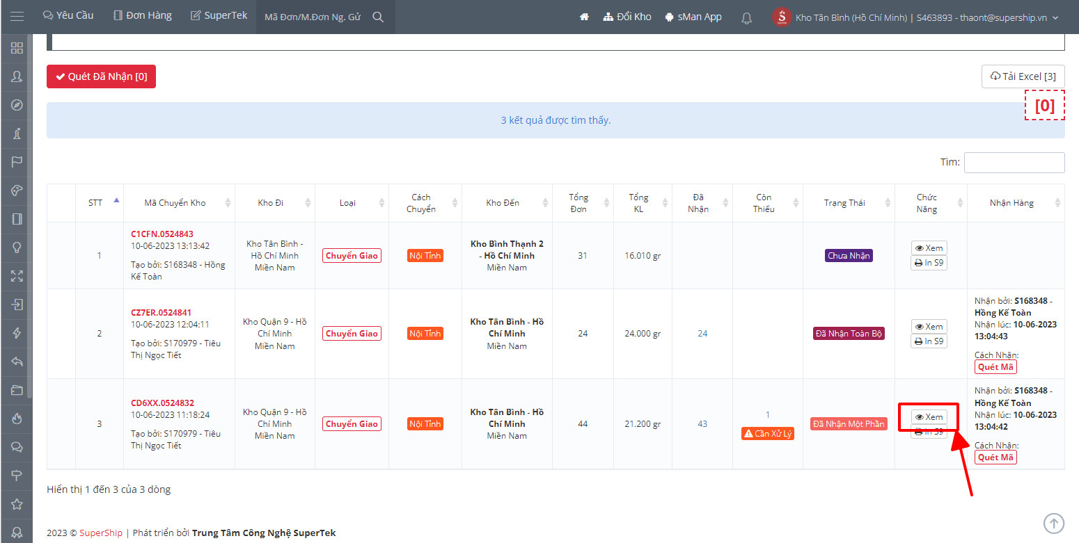
Task: Select the star icon in sidebar
Action: pos(17,504)
